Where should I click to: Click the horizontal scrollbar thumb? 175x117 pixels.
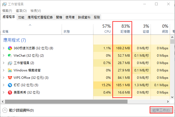pos(66,102)
